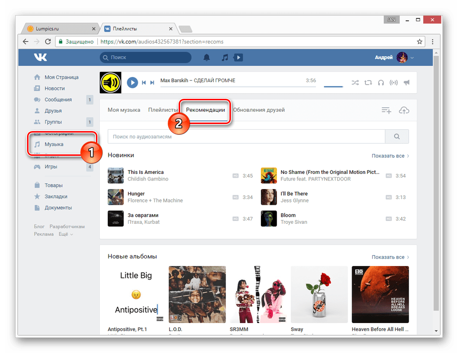The image size is (458, 353).
Task: Click the audio search magnifier button
Action: 397,136
